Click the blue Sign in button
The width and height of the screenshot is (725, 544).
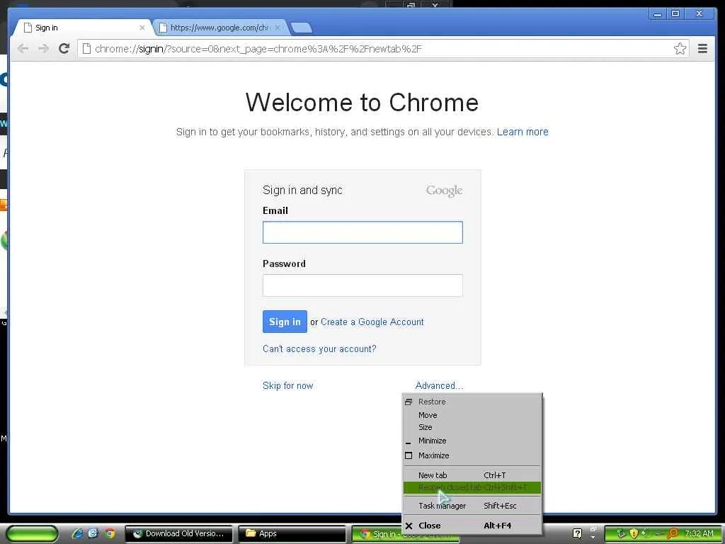tap(285, 322)
